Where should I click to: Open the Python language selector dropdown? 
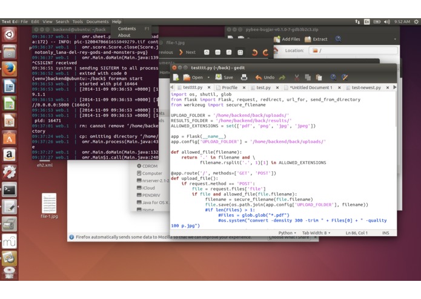click(x=287, y=233)
